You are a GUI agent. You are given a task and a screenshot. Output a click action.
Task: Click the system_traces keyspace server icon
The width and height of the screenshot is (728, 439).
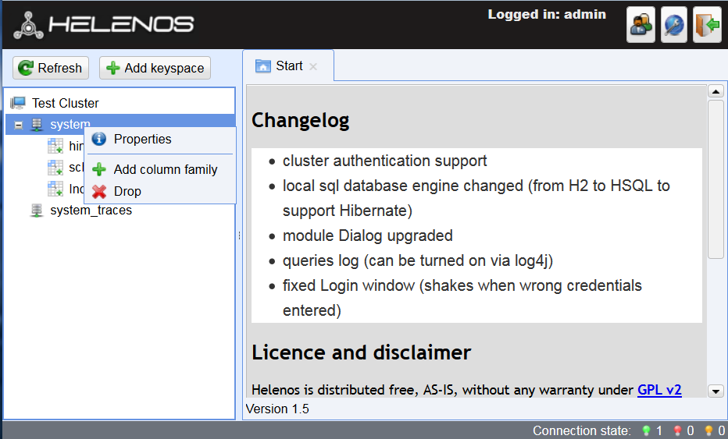point(37,211)
